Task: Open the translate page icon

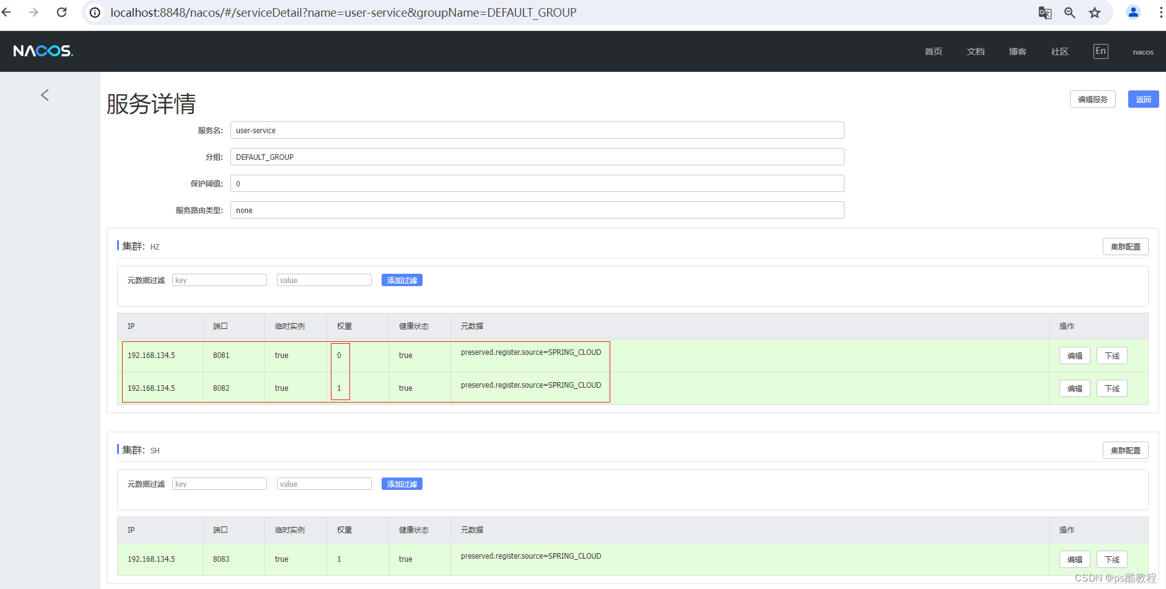Action: (x=1045, y=12)
